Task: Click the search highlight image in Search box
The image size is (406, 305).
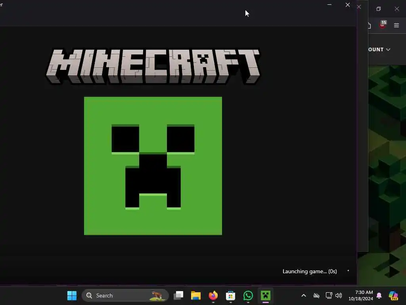Action: 157,295
